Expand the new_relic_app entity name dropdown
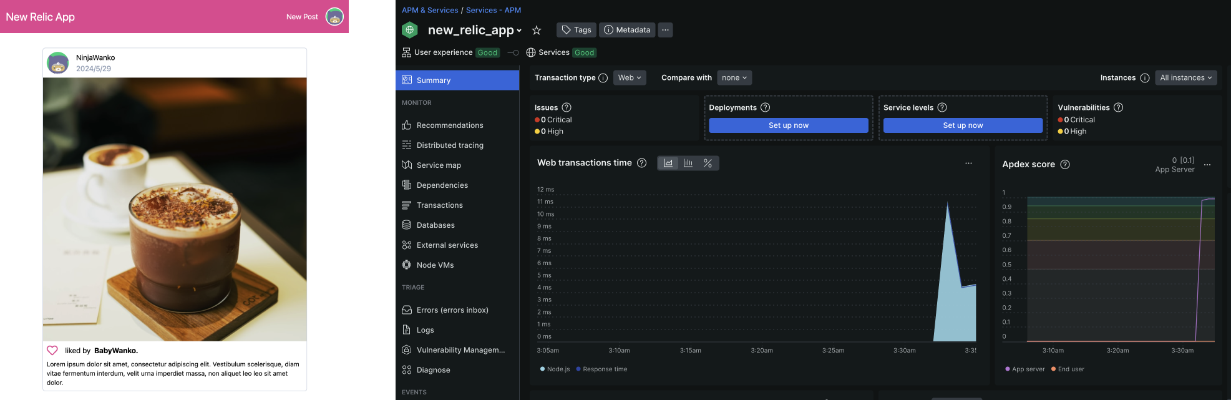Viewport: 1231px width, 400px height. tap(474, 30)
